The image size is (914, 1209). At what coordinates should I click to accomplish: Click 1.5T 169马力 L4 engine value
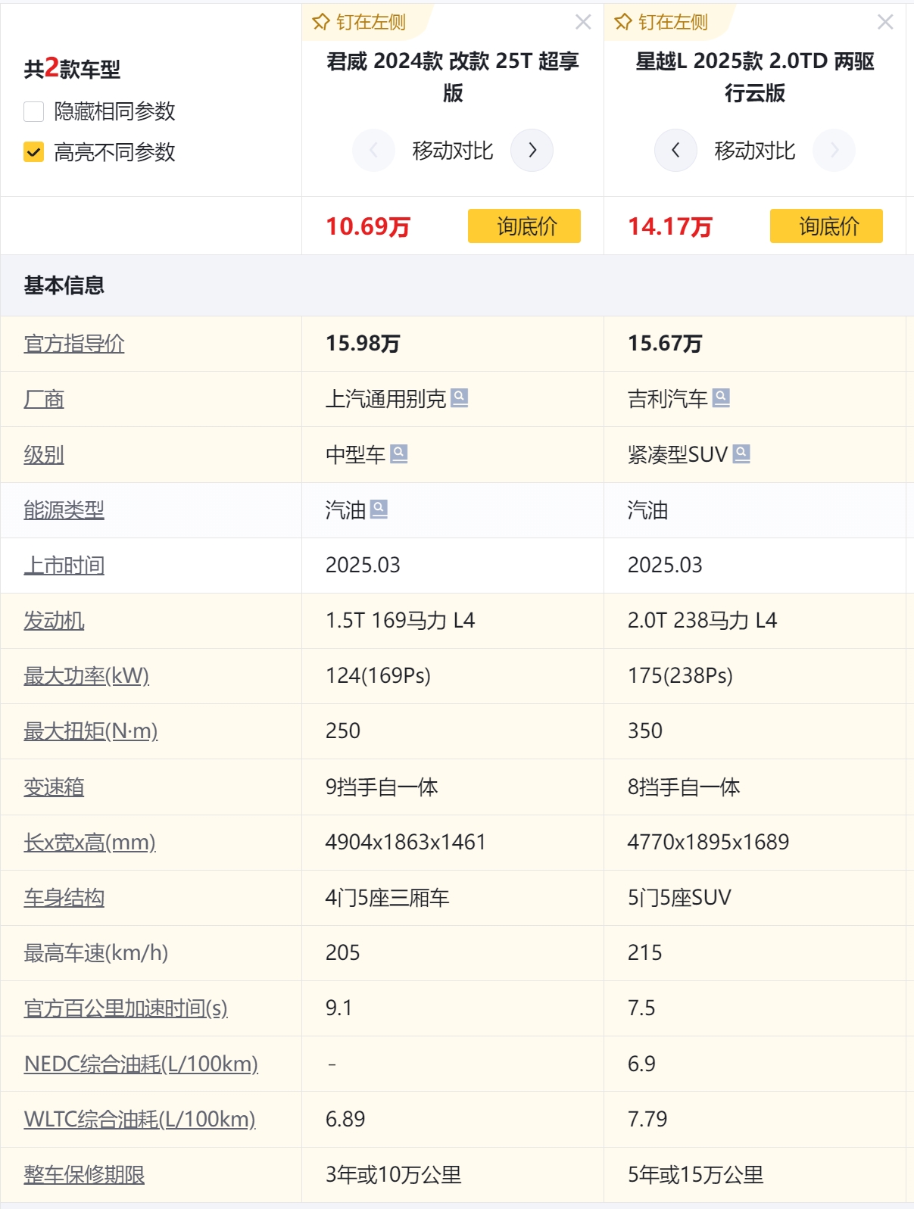[x=400, y=621]
